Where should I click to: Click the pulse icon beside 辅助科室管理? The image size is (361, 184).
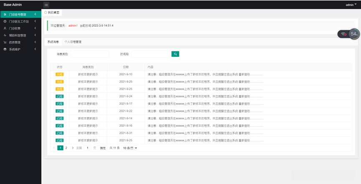(5, 35)
